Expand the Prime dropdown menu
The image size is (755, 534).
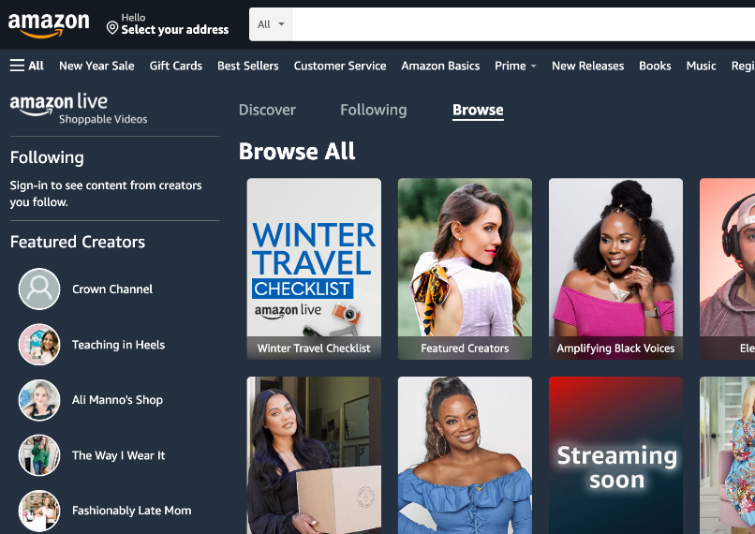coord(515,66)
